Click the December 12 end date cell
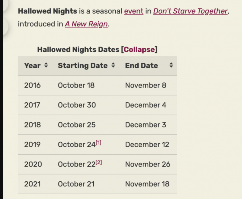 [147, 145]
